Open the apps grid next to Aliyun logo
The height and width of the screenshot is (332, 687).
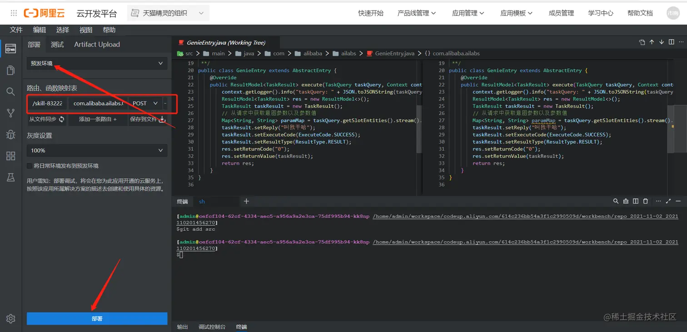point(14,13)
